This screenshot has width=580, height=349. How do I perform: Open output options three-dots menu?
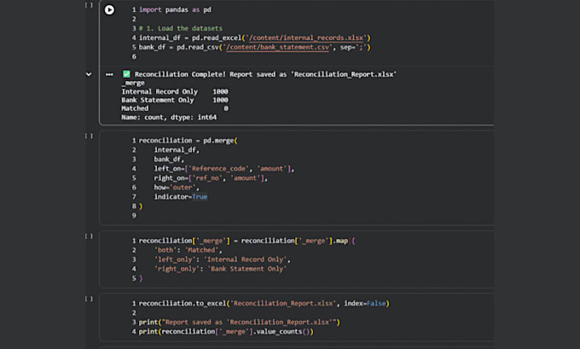click(x=109, y=74)
